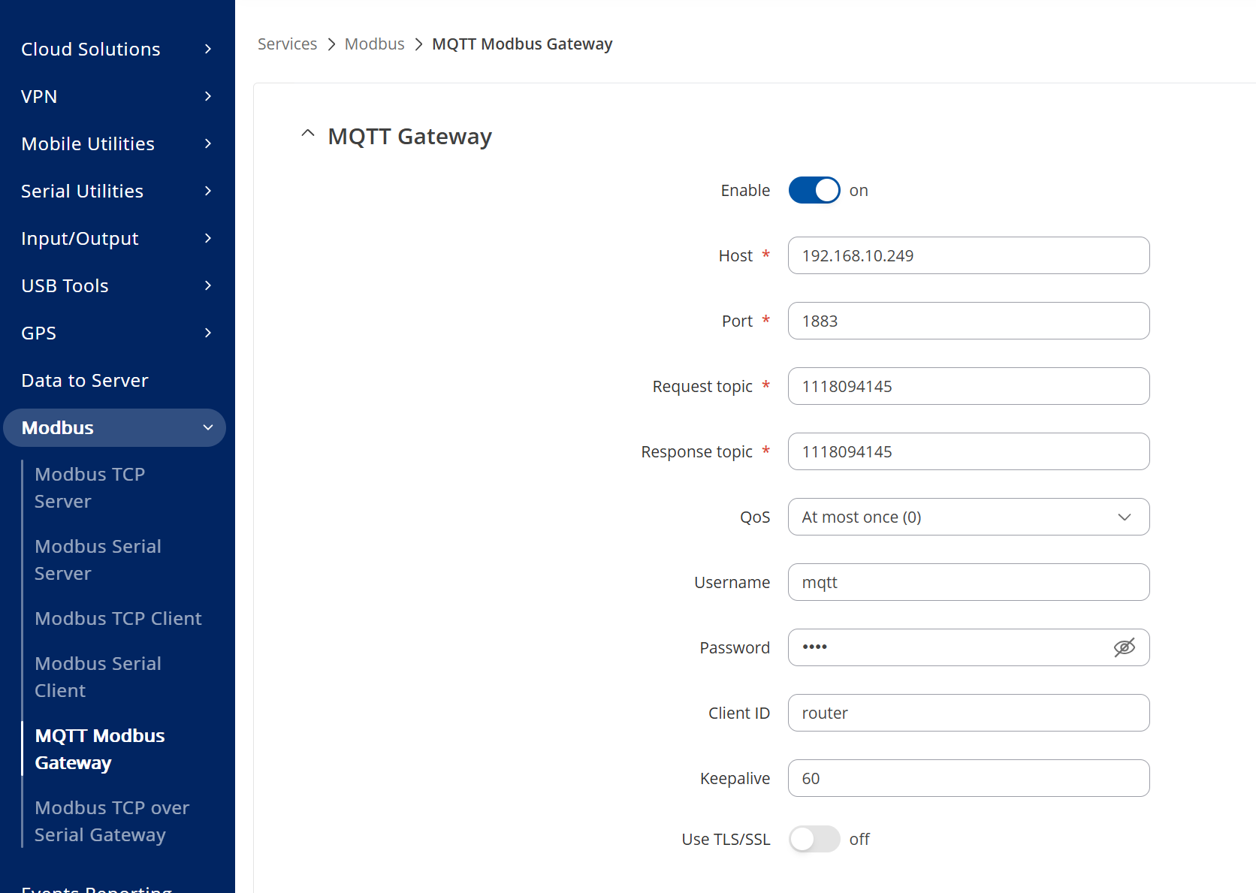Expand the Cloud Solutions menu
The image size is (1256, 893).
coord(117,49)
